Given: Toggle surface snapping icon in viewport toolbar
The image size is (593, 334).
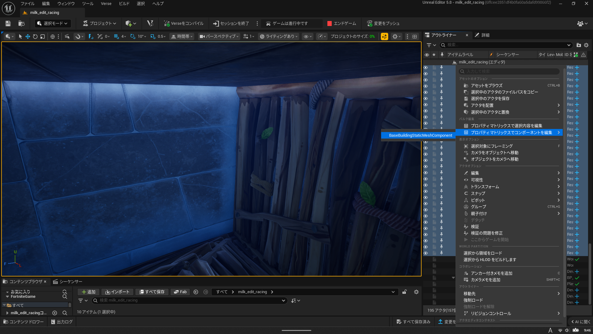Looking at the screenshot, I should click(100, 36).
